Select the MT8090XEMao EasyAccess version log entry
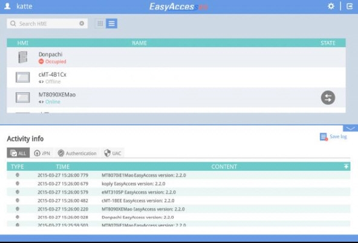The image size is (358, 243). (178, 209)
